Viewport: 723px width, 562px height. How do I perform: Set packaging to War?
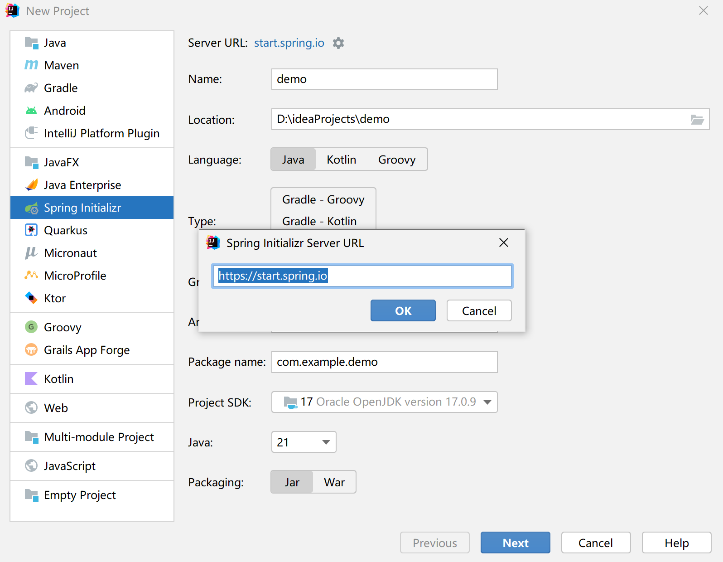click(x=334, y=482)
